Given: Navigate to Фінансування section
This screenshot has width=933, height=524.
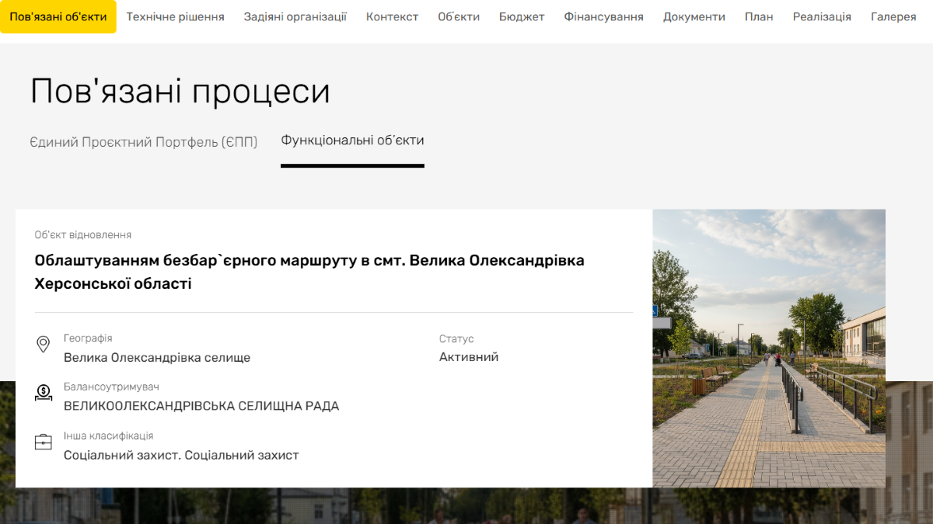Looking at the screenshot, I should coord(603,16).
